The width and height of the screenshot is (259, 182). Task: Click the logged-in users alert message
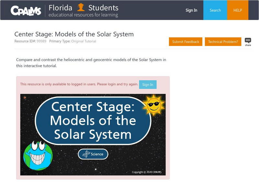point(79,84)
